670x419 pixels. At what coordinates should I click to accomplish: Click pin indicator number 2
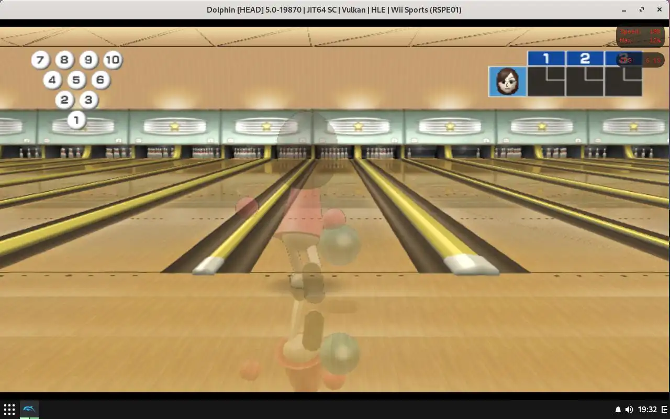pyautogui.click(x=64, y=100)
